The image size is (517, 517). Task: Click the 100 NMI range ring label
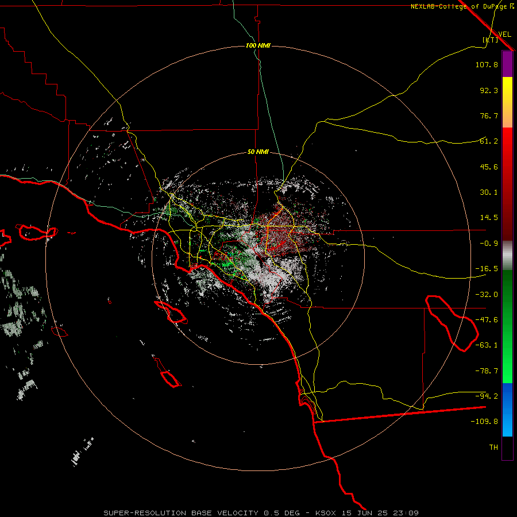click(258, 45)
